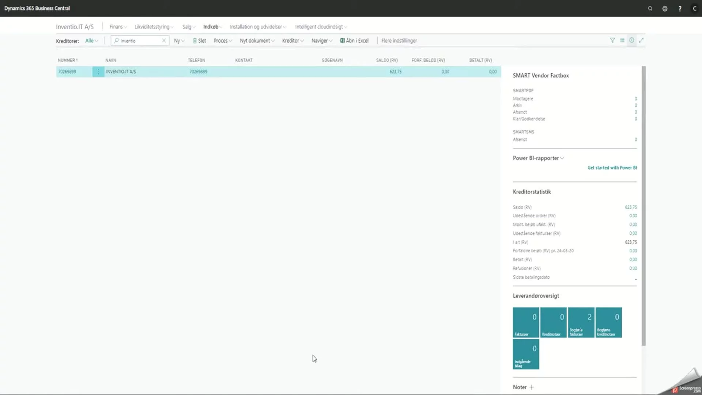
Task: Expand the Likviditetsstyring menu
Action: point(154,27)
